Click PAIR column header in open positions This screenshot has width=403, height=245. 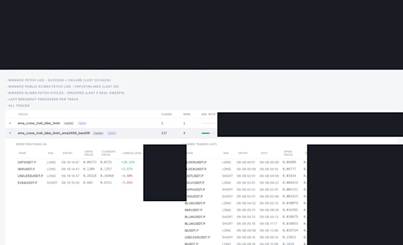click(23, 153)
